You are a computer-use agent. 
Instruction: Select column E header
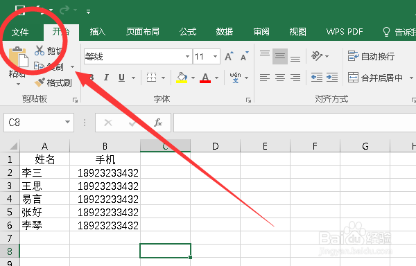pos(265,146)
